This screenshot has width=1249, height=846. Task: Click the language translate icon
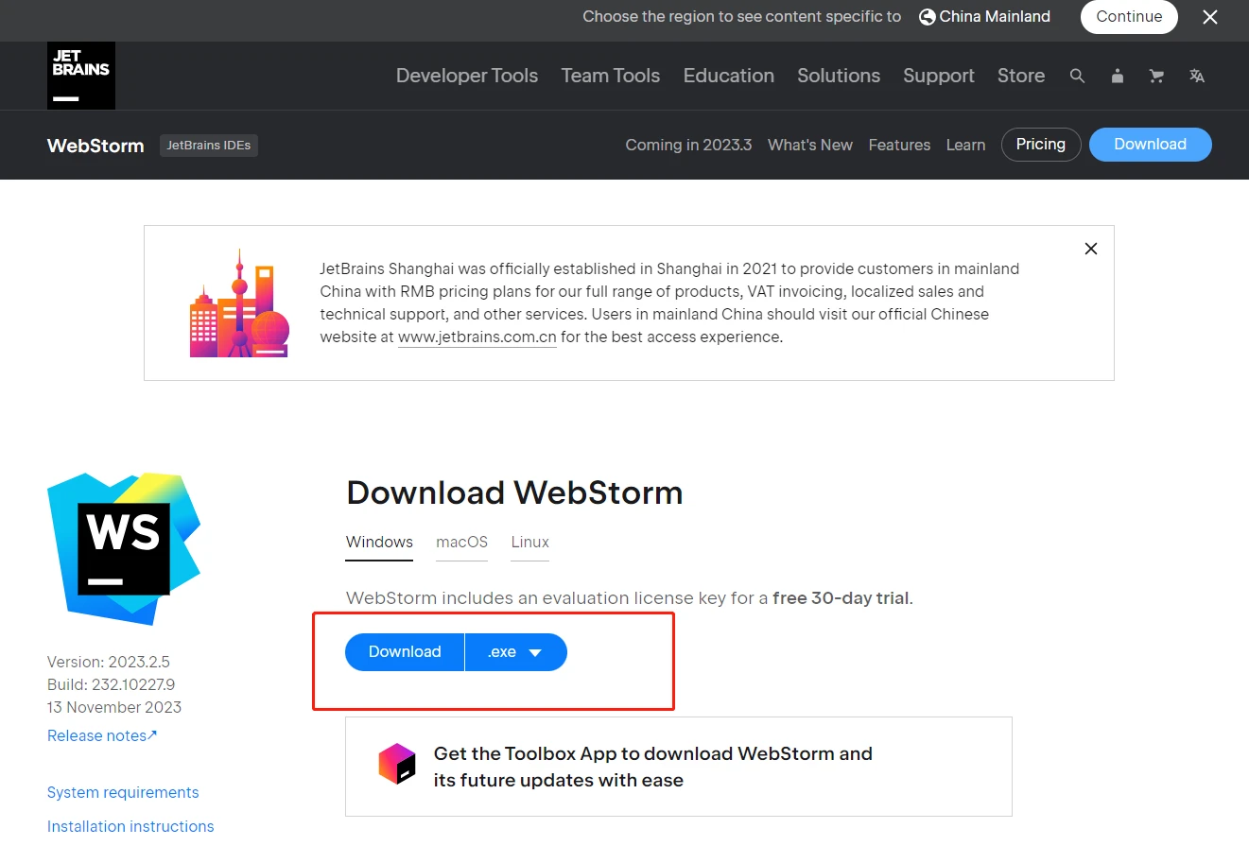1197,76
